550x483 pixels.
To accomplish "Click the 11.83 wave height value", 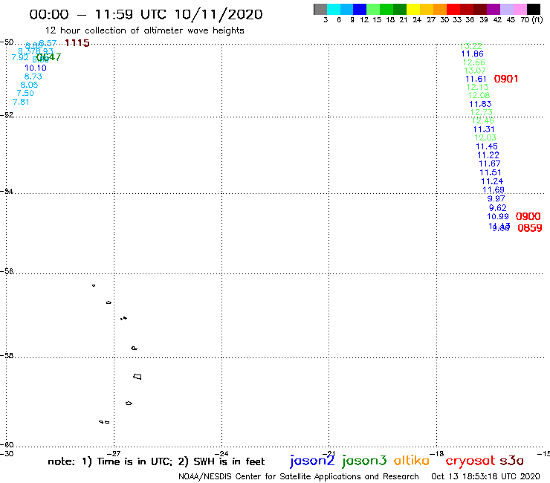I will click(480, 104).
